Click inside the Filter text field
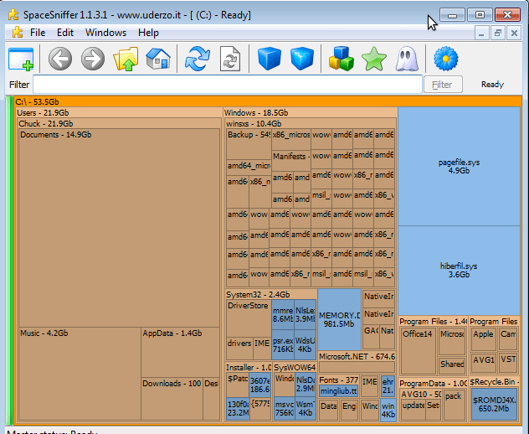Screen dimensions: 529x434 [x=228, y=85]
